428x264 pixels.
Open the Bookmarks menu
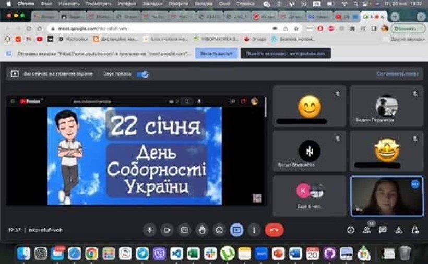(152, 4)
